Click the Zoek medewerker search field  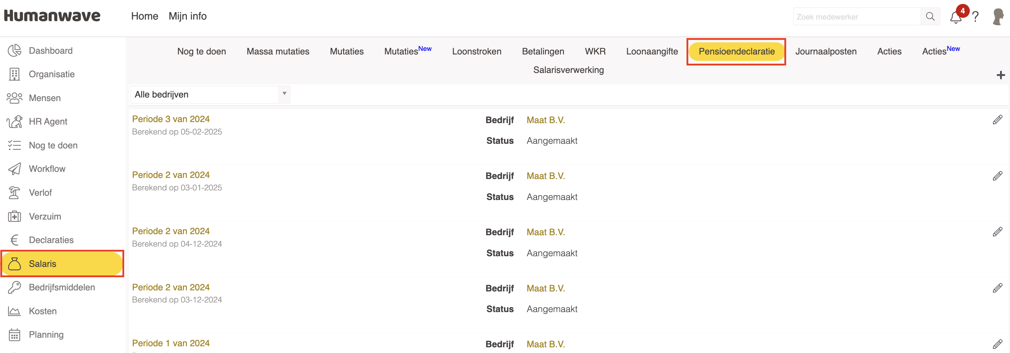point(857,17)
